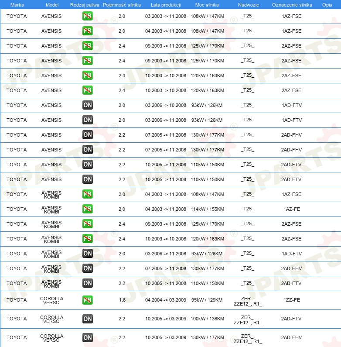The height and width of the screenshot is (347, 341).
Task: Click the petrol icon in the Avensis Kombi 120kW row
Action: (87, 238)
